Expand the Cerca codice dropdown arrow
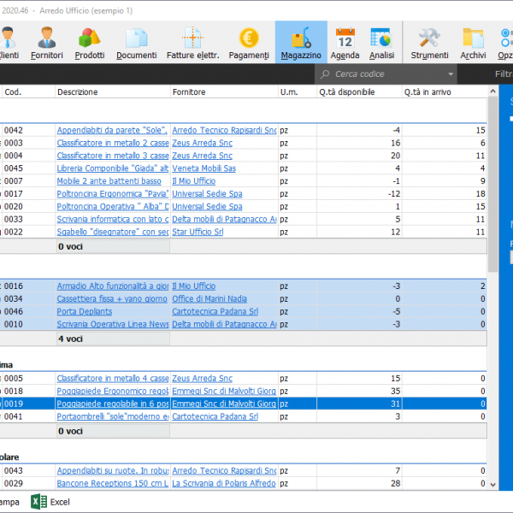Viewport: 513px width, 513px height. (451, 74)
